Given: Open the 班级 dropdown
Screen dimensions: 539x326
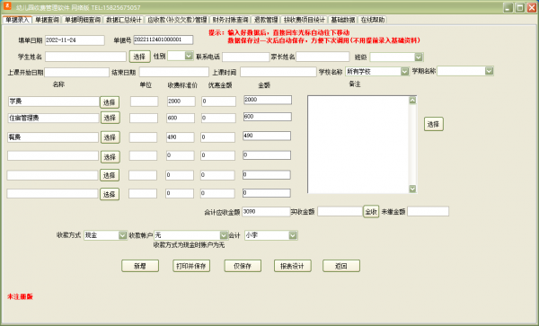Looking at the screenshot, I should [x=419, y=57].
